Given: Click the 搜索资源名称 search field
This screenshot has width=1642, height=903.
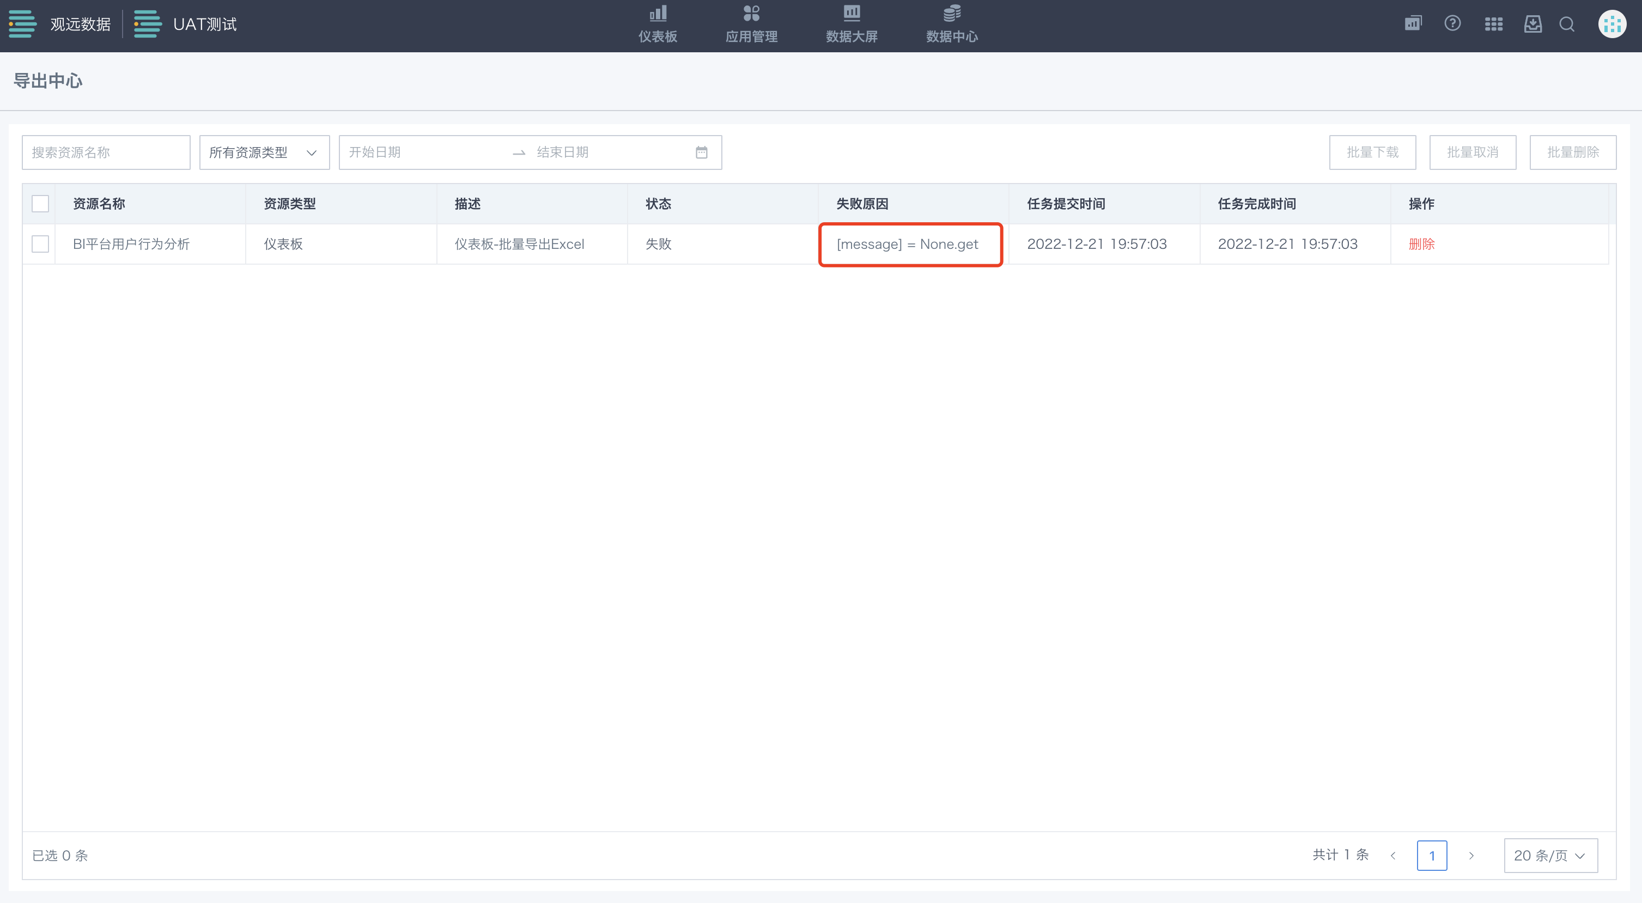Looking at the screenshot, I should [106, 152].
